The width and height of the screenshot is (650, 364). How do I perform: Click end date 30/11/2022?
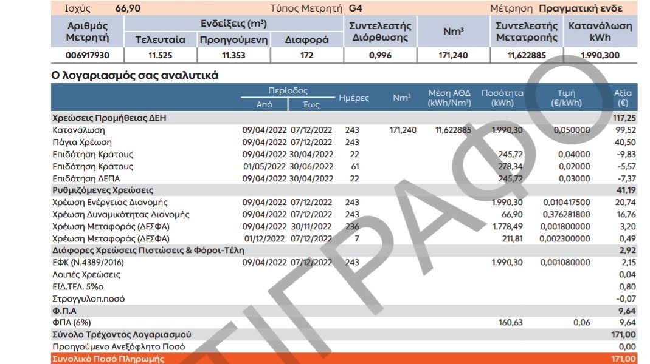click(311, 226)
